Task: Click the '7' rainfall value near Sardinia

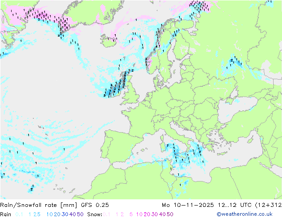Action: click(x=168, y=145)
